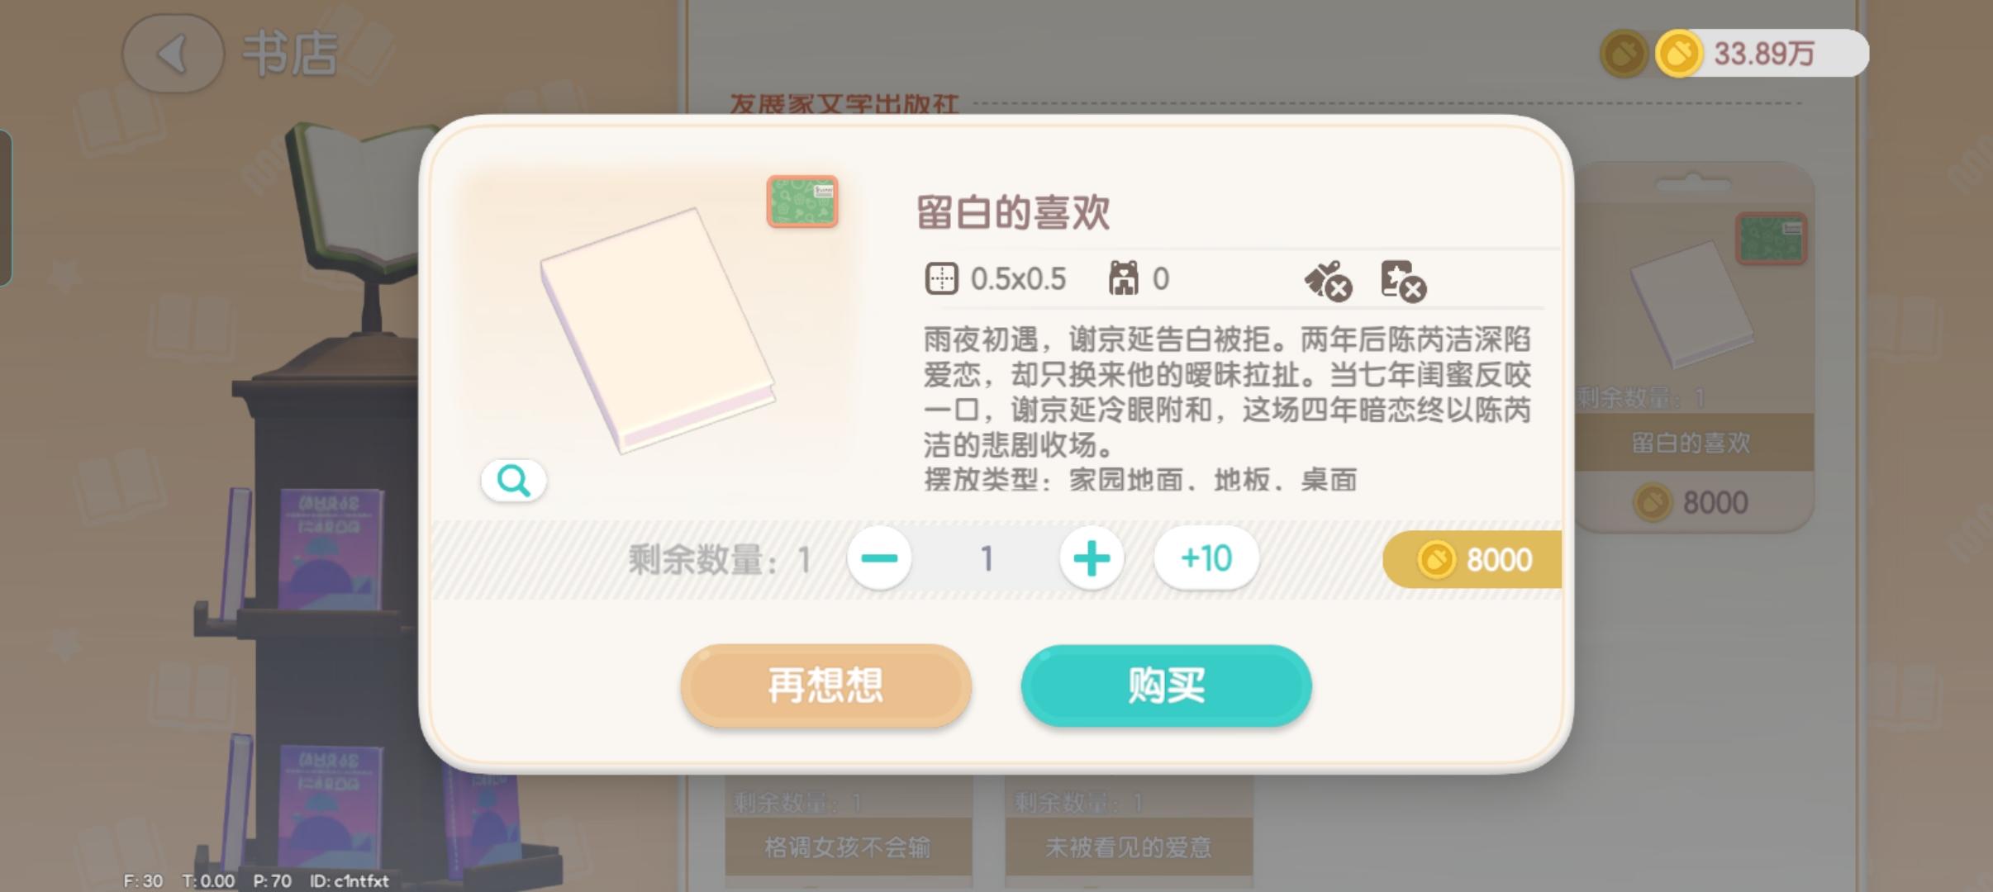Click 再想想 to cancel the purchase

point(825,686)
